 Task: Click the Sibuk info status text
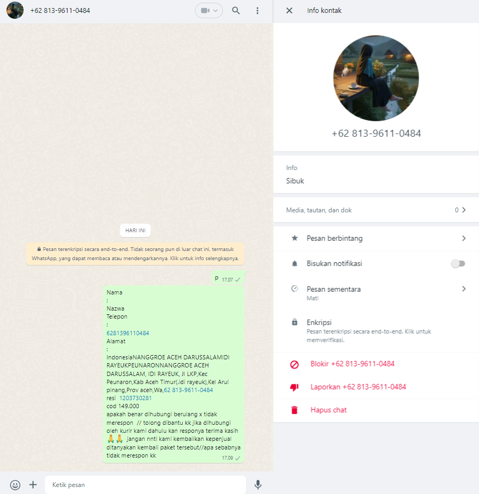click(295, 181)
